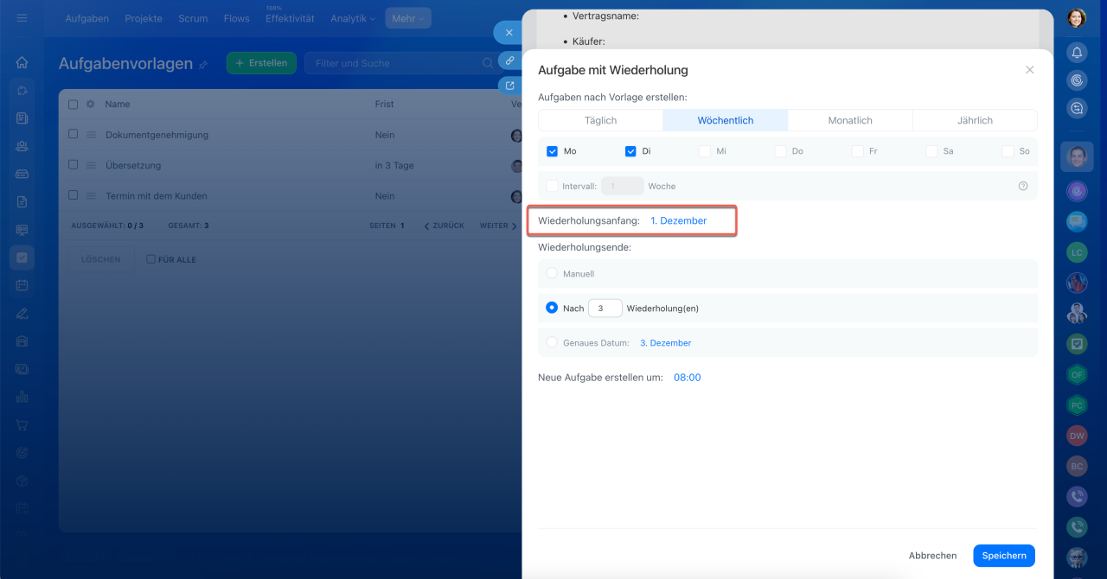Expand the Analytik menu
The image size is (1107, 579).
point(353,18)
